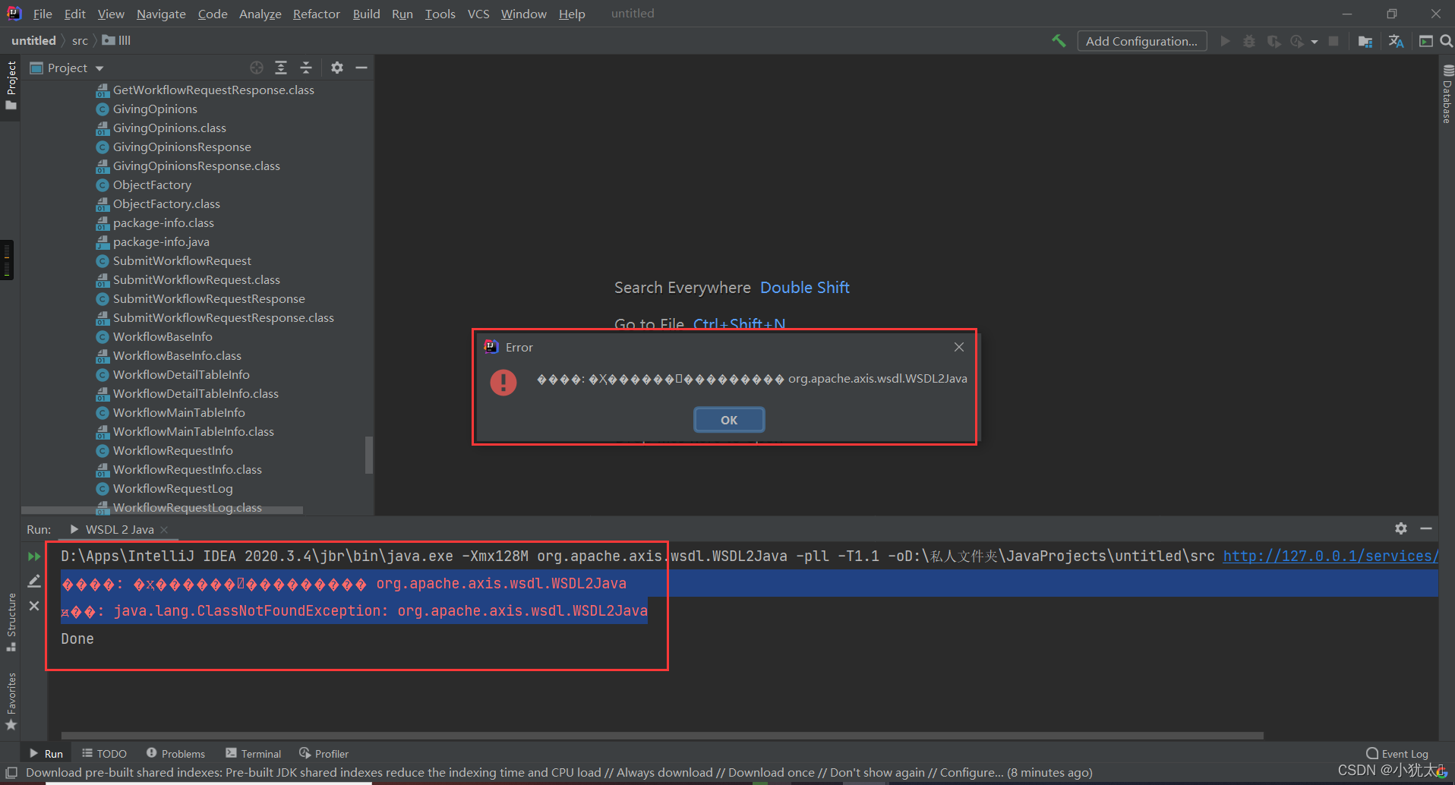The height and width of the screenshot is (785, 1455).
Task: Open the Structure side tool window
Action: [x=11, y=622]
